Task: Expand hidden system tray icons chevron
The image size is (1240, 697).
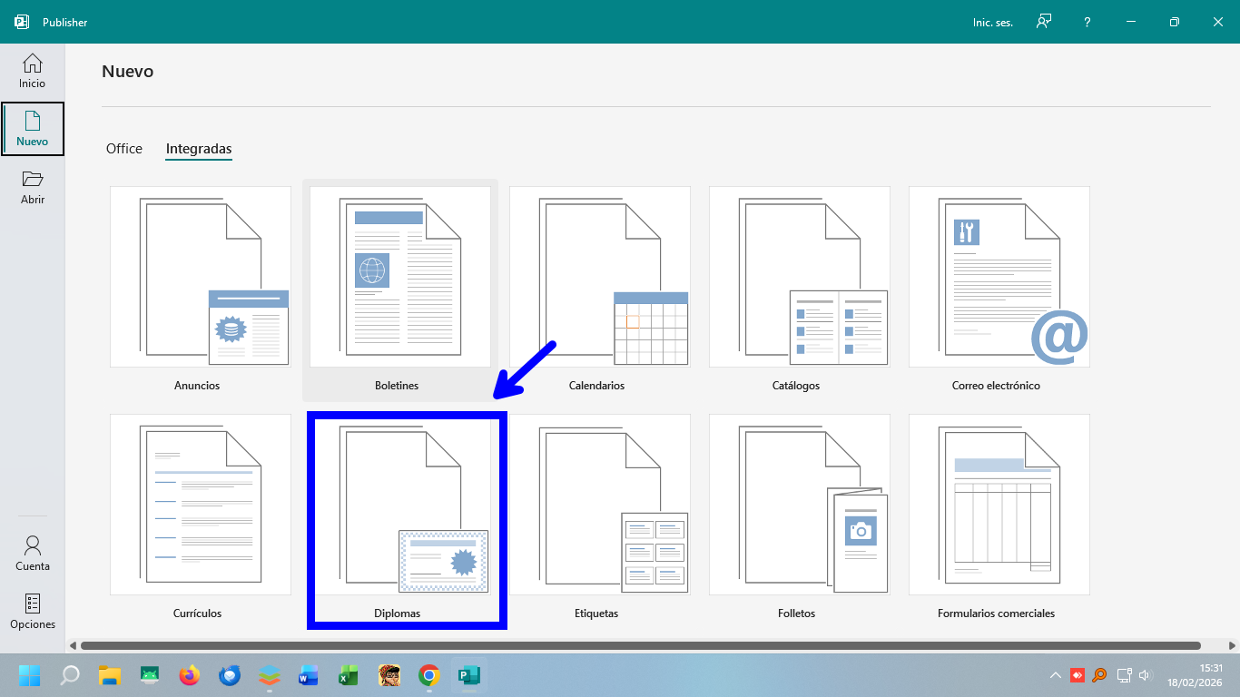Action: point(1055,675)
